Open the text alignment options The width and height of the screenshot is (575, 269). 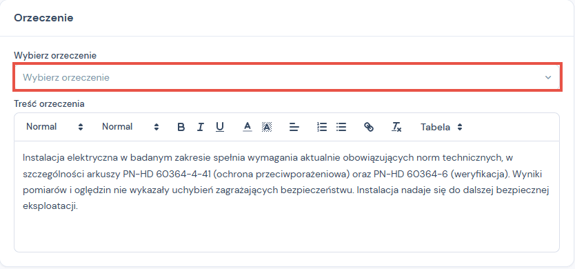(294, 127)
